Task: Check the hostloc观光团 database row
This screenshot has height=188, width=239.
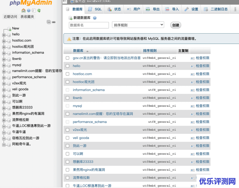Action: click(x=68, y=82)
